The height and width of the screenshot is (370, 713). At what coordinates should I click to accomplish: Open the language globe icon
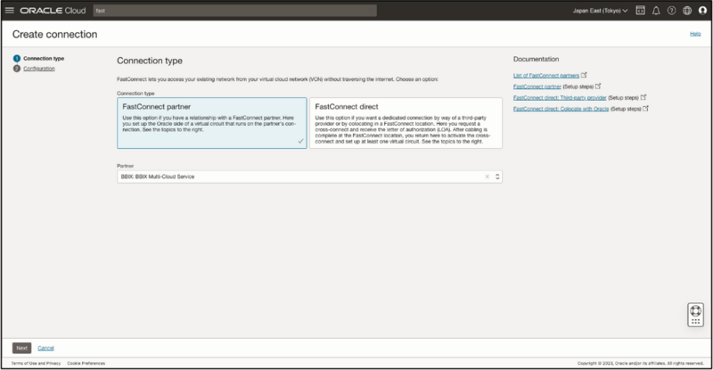(687, 11)
